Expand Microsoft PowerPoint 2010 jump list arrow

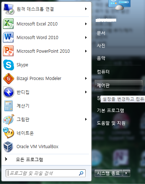click(86, 51)
